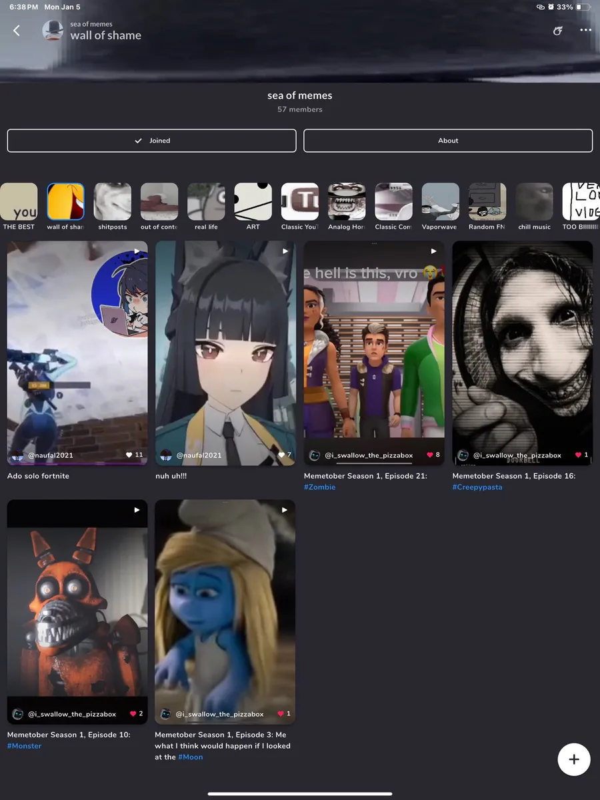Open the nuh uh!!! anime video thumbnail
The image size is (600, 800).
[225, 353]
